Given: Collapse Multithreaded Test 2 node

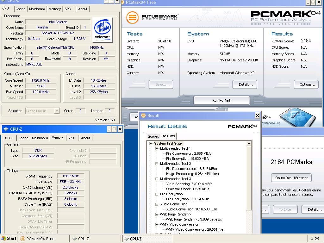Looking at the screenshot, I should (157, 164).
